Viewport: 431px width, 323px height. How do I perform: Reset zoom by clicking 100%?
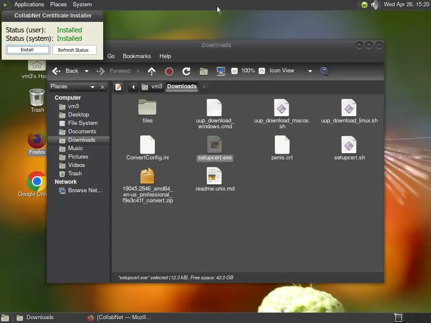(x=248, y=71)
